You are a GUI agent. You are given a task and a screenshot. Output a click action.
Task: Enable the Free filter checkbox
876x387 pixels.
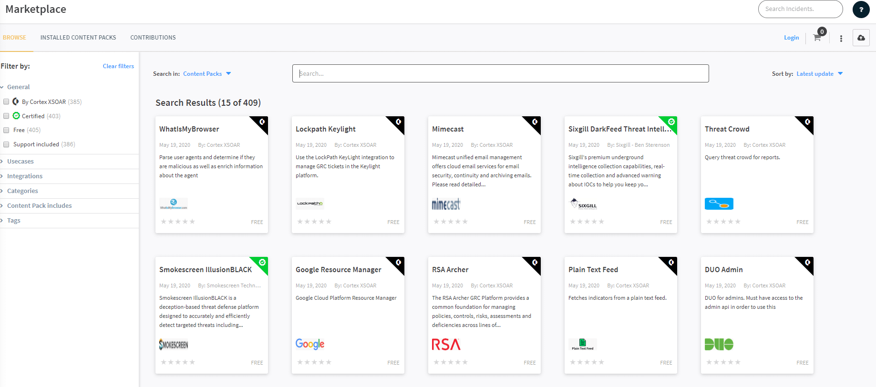[x=6, y=130]
